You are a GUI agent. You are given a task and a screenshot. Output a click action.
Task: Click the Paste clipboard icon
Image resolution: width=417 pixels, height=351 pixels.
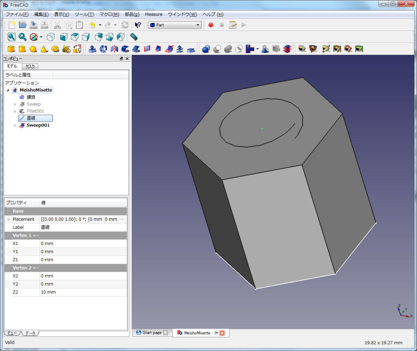tap(79, 25)
